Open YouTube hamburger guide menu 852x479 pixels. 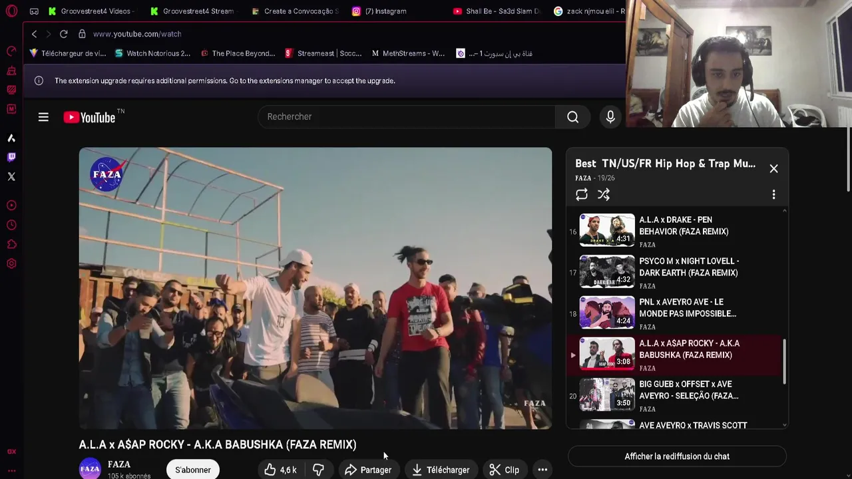click(43, 117)
